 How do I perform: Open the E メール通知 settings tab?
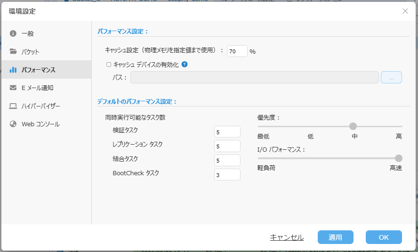point(47,88)
